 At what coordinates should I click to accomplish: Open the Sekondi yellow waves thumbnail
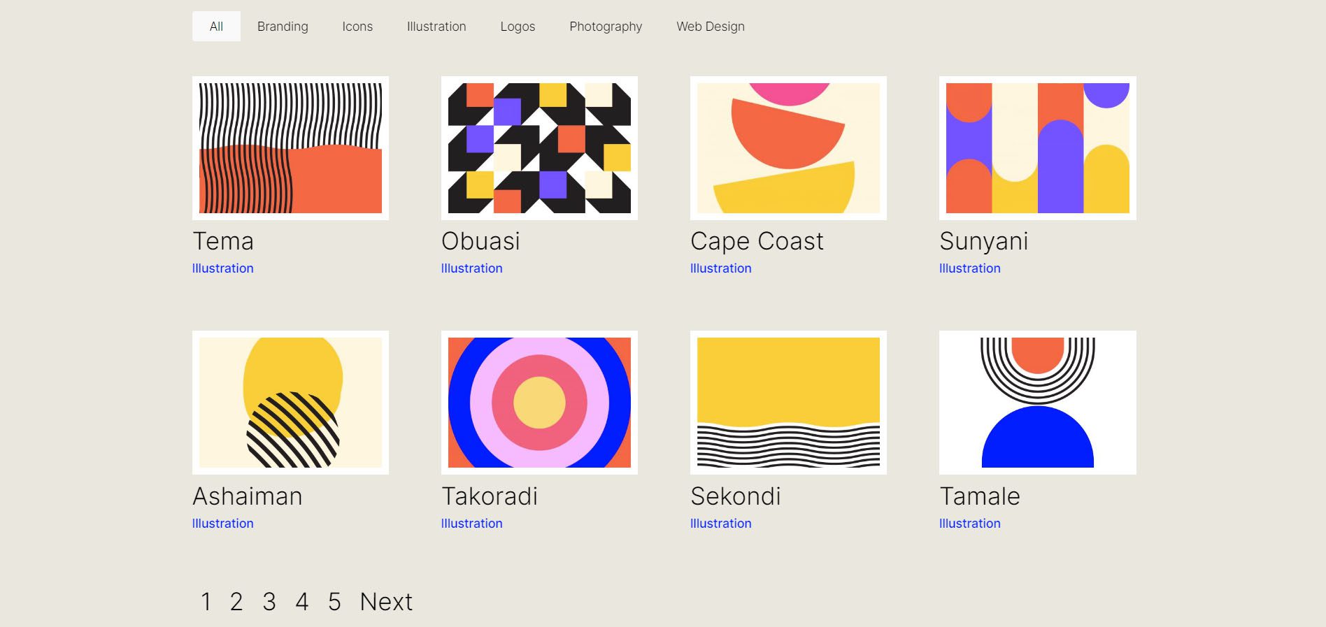tap(788, 403)
